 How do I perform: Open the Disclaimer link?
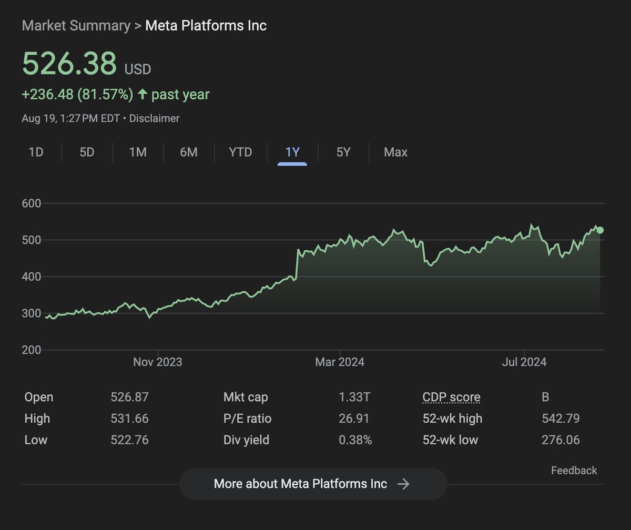[154, 118]
